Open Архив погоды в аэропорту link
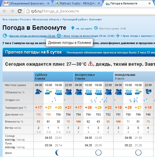The image size is (155, 157). (x=139, y=36)
